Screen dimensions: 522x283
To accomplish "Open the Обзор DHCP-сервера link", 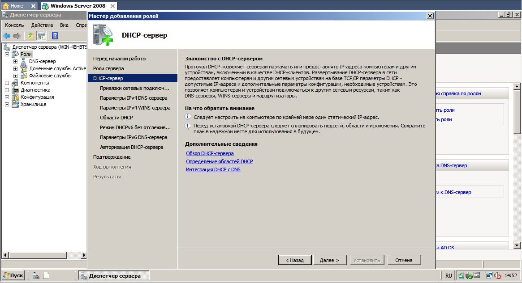I will (210, 153).
